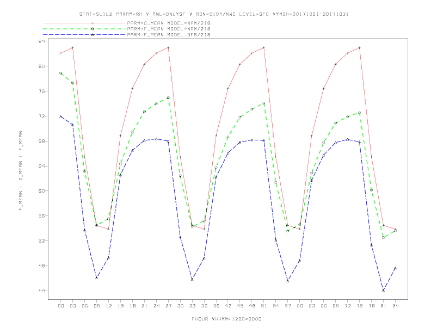Click x-axis tick label 06

click(85, 306)
